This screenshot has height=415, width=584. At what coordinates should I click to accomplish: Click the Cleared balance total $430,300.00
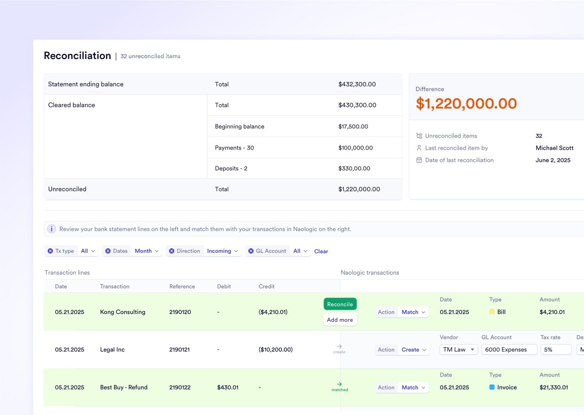pos(357,105)
